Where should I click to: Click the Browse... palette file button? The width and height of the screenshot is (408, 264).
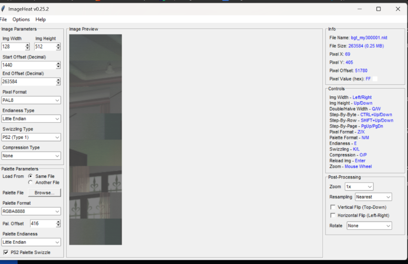point(44,193)
